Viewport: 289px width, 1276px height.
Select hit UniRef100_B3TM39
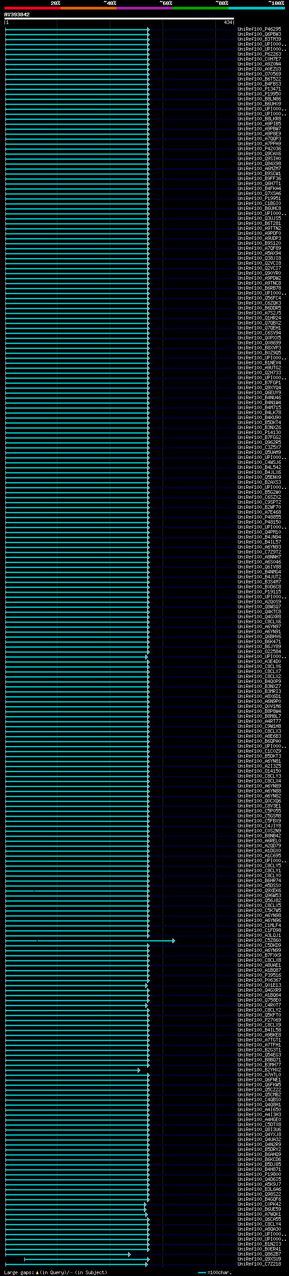[x=259, y=39]
